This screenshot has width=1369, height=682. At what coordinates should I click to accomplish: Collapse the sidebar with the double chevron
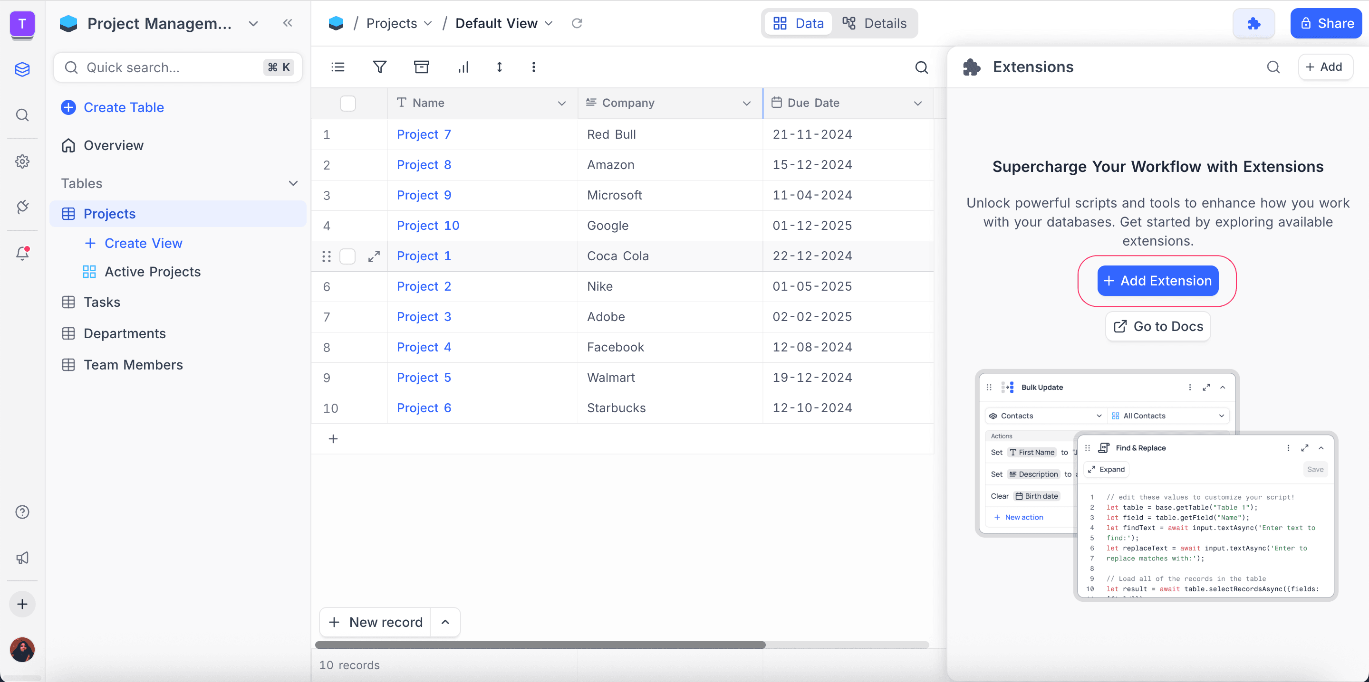coord(288,23)
